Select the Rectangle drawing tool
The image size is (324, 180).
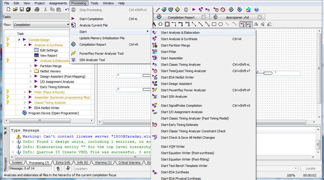[x=214, y=24]
